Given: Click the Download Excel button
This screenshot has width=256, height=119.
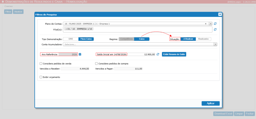Looking at the screenshot, I should 223,114.
